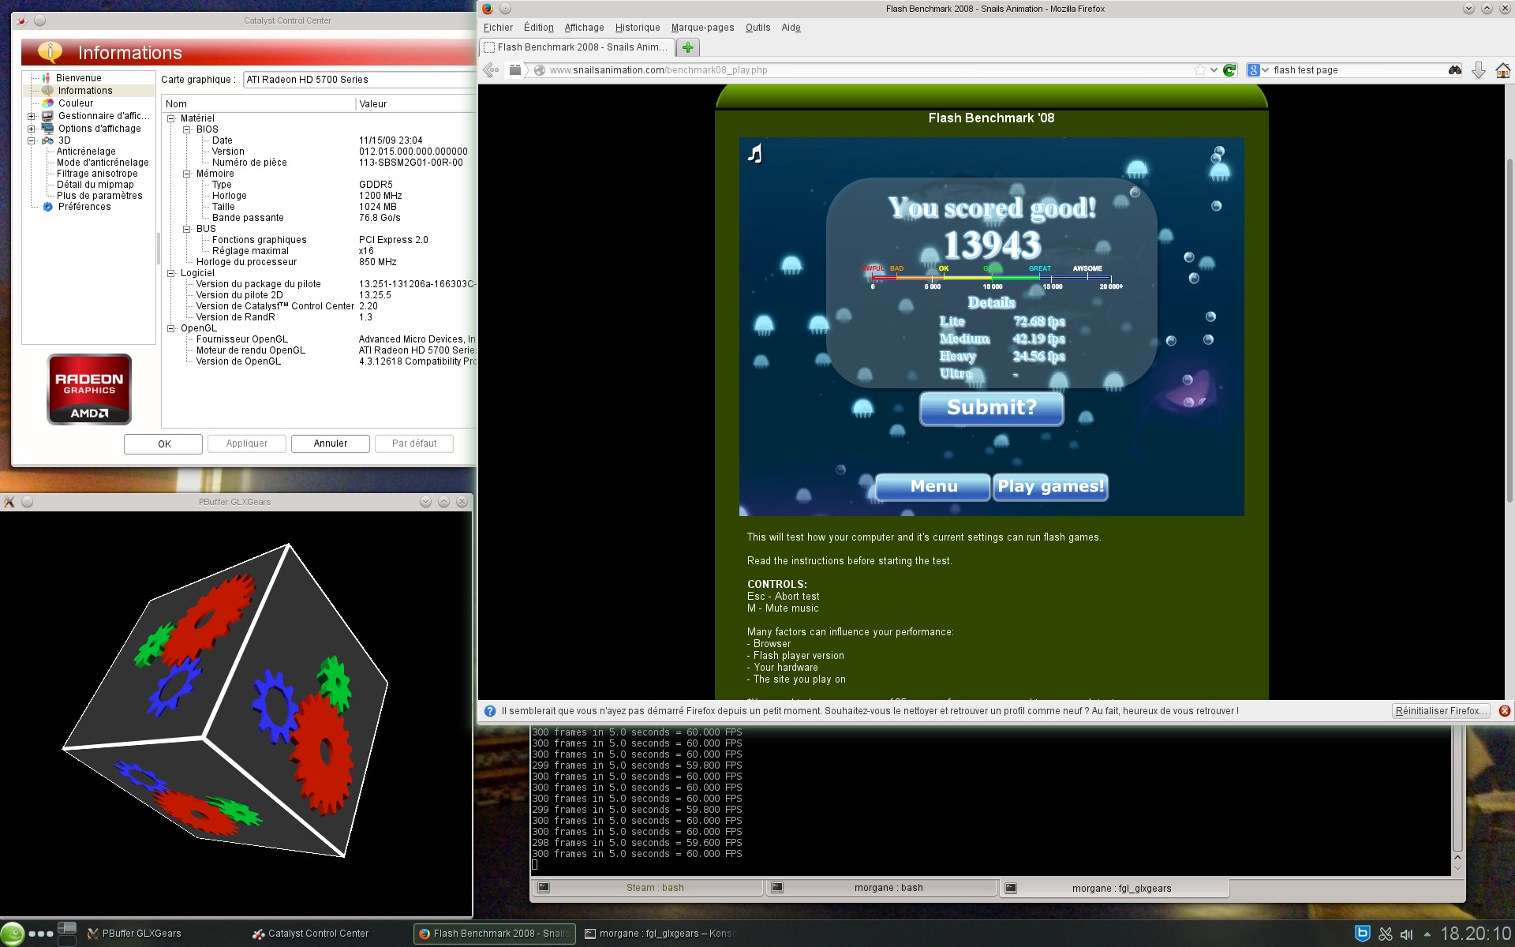Collapse the Logiciel section
The height and width of the screenshot is (947, 1515).
point(171,273)
